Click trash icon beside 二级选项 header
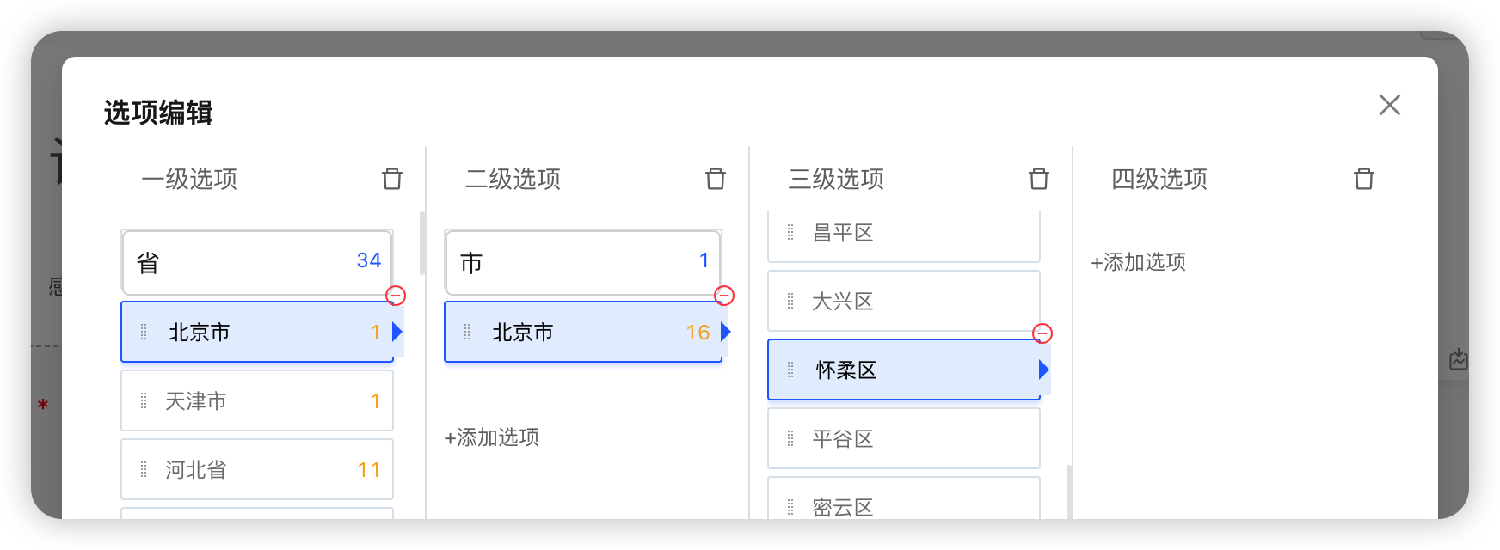Viewport: 1500px width, 550px height. tap(716, 179)
